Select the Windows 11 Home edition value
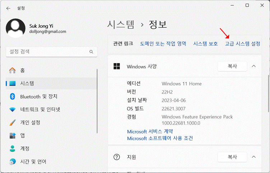270x173 pixels. tap(181, 84)
